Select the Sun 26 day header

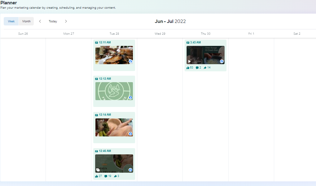click(23, 34)
